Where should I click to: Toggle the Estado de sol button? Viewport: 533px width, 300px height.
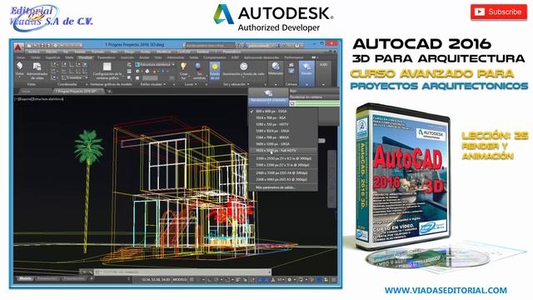point(215,71)
